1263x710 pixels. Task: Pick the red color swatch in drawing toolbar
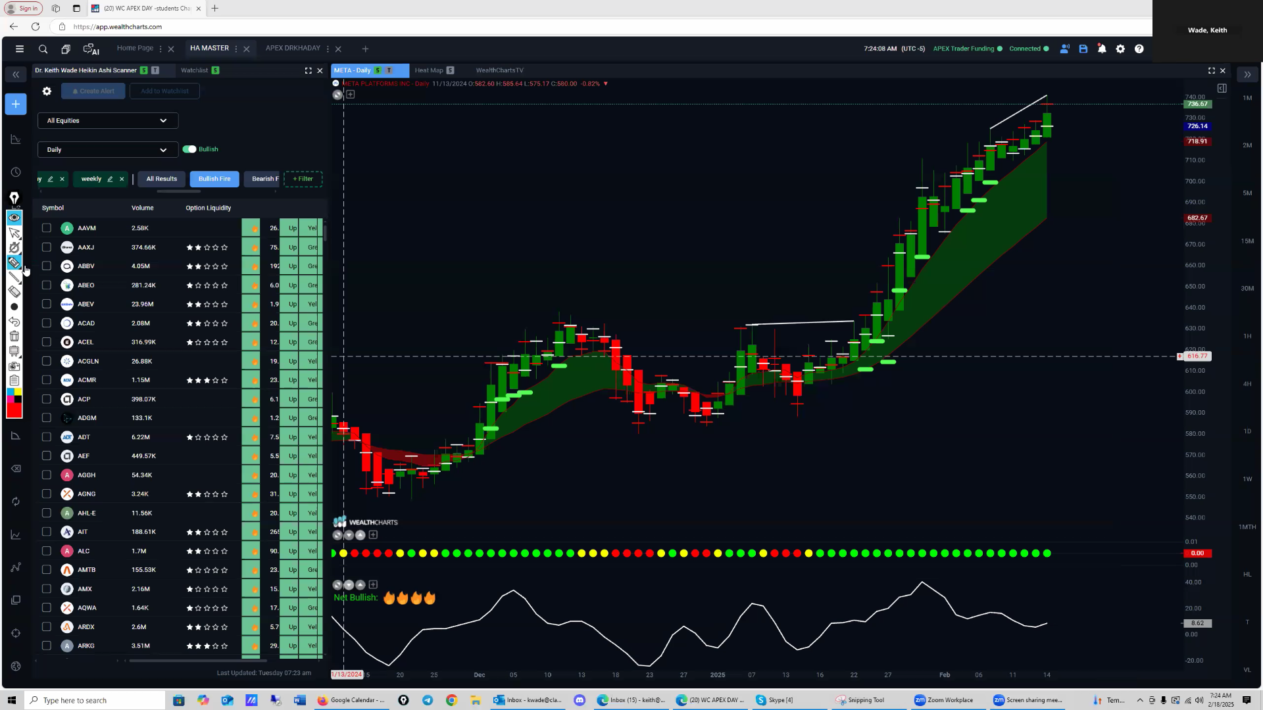coord(14,412)
